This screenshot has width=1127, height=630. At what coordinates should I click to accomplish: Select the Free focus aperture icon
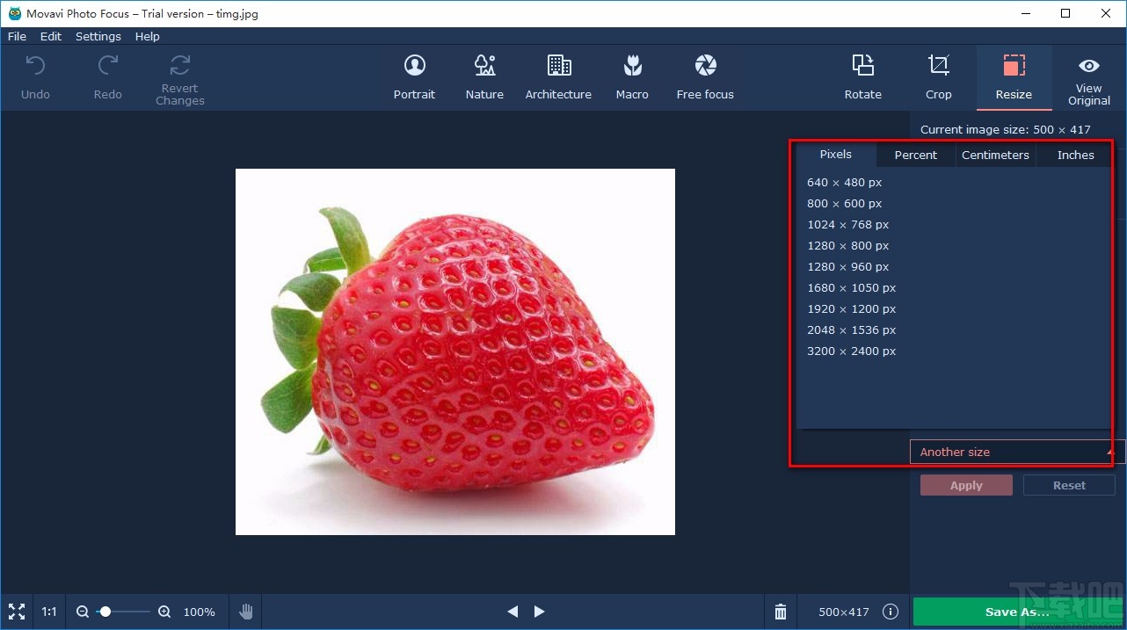pos(705,66)
